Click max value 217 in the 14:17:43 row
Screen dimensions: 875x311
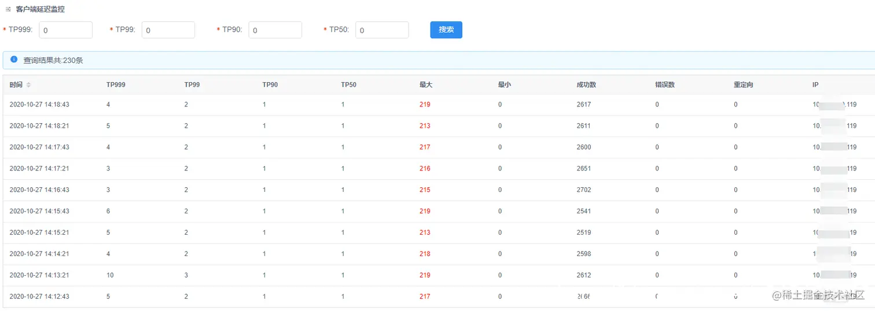[425, 147]
